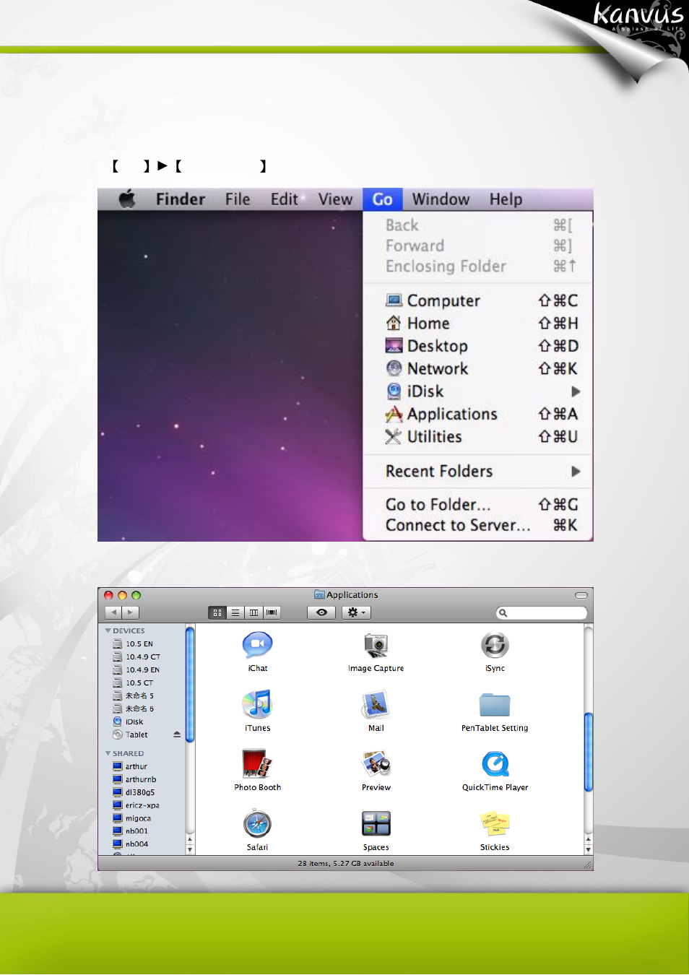Expand the Recent Folders submenu
Viewport: 689px width, 975px height.
[478, 471]
